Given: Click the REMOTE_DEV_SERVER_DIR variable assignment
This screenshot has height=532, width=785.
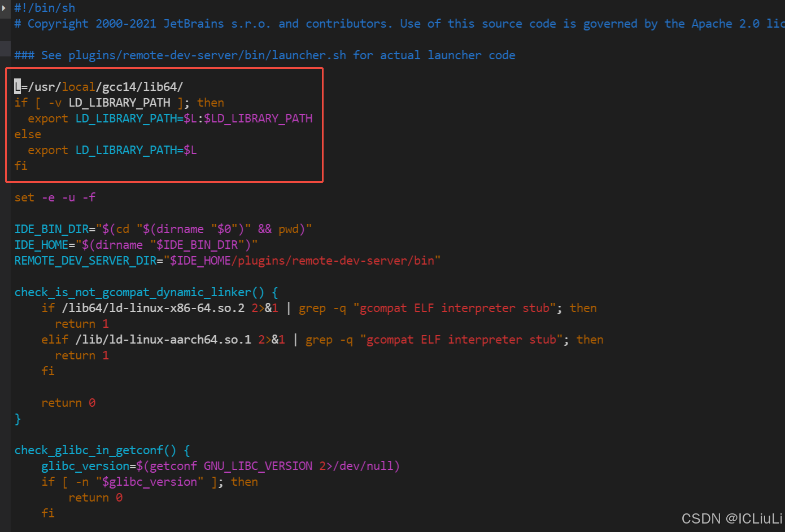Looking at the screenshot, I should (x=85, y=261).
